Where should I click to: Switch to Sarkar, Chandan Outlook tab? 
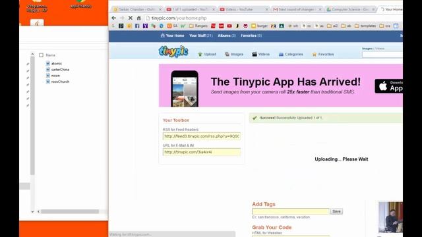pos(137,9)
